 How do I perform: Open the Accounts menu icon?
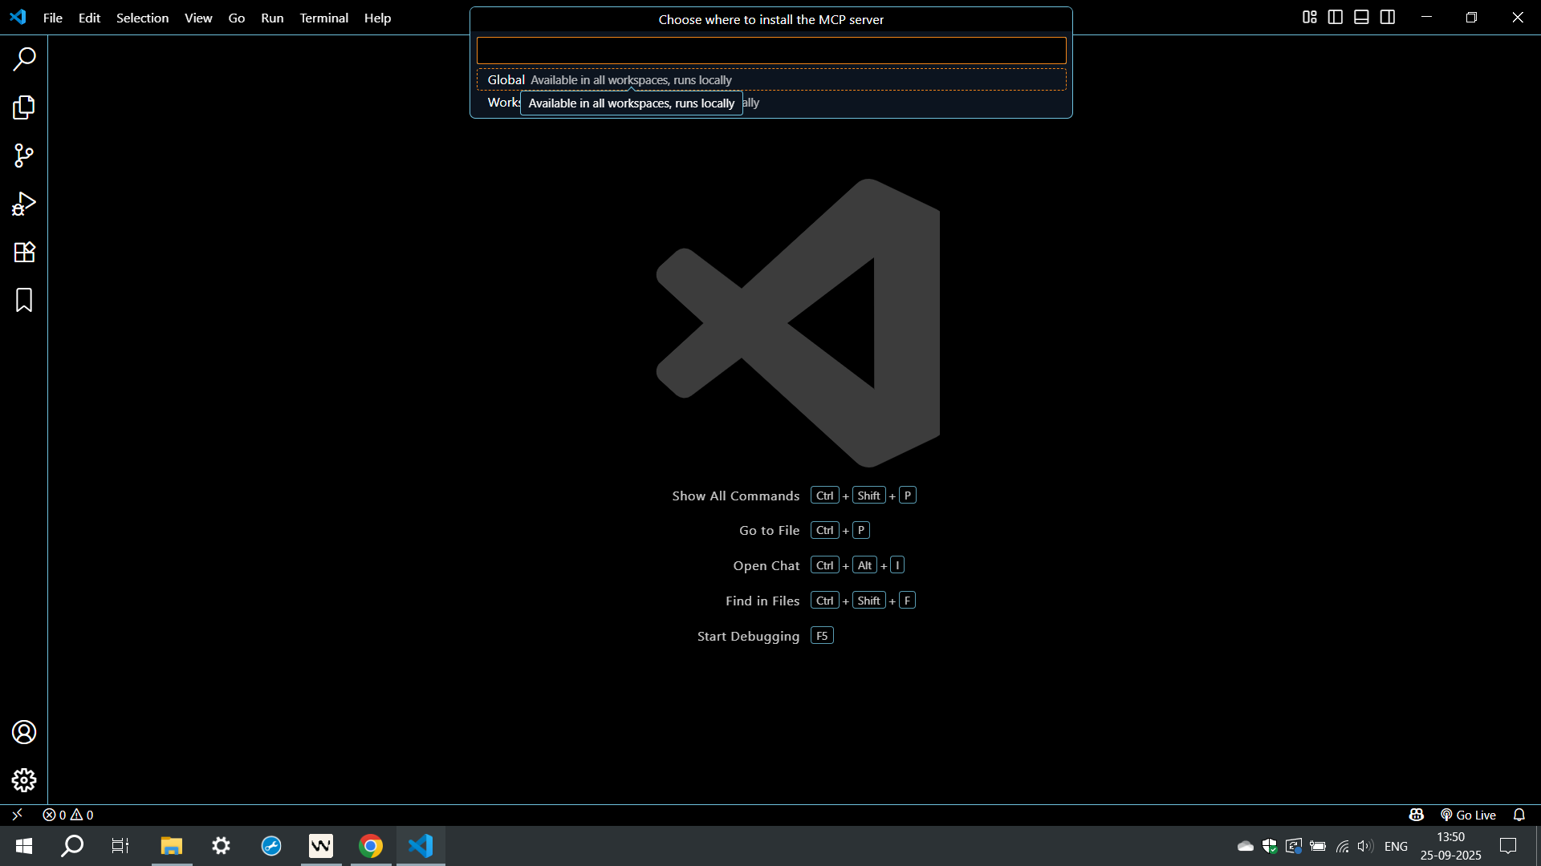click(24, 732)
